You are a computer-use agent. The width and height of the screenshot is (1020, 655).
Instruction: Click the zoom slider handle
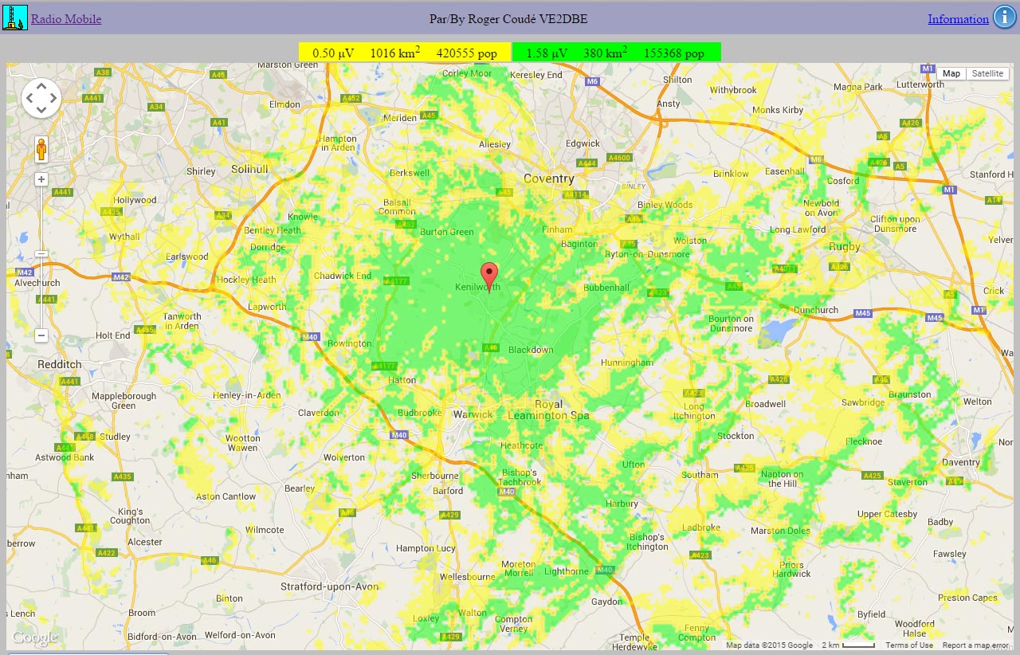[41, 254]
